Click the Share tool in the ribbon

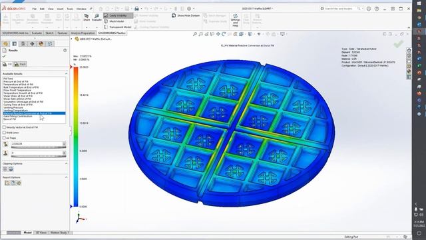point(87,17)
